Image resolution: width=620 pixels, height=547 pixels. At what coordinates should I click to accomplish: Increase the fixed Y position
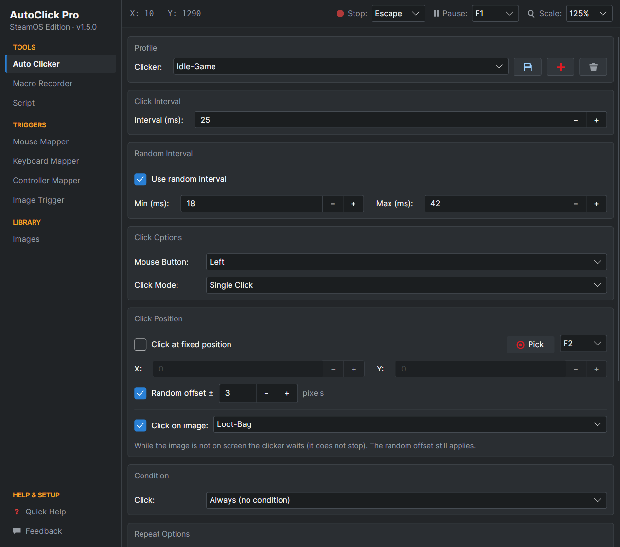click(x=596, y=369)
